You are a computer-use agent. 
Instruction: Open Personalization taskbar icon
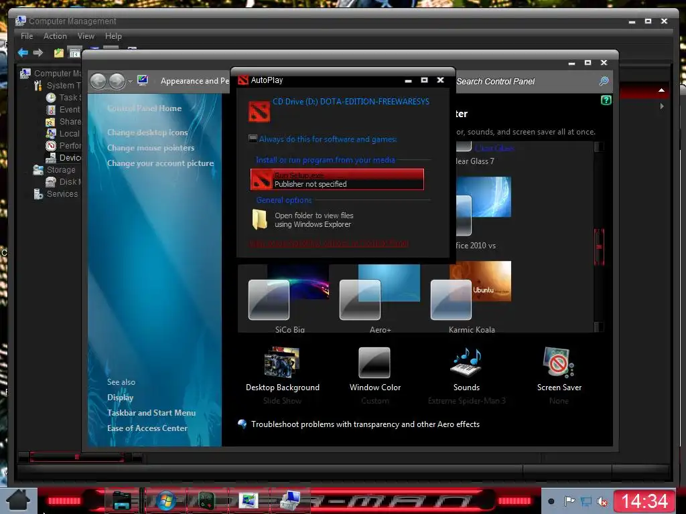click(248, 501)
